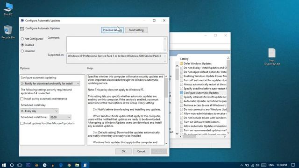
Task: Open the This PC desktop icon
Action: coord(8,9)
